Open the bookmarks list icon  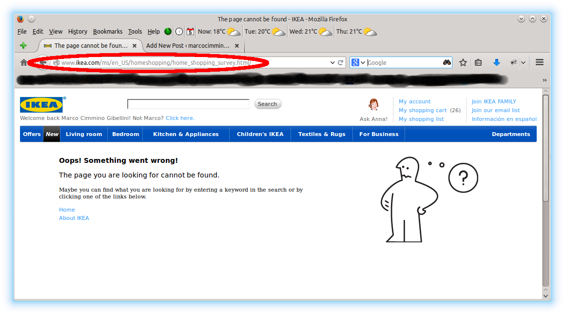(478, 62)
